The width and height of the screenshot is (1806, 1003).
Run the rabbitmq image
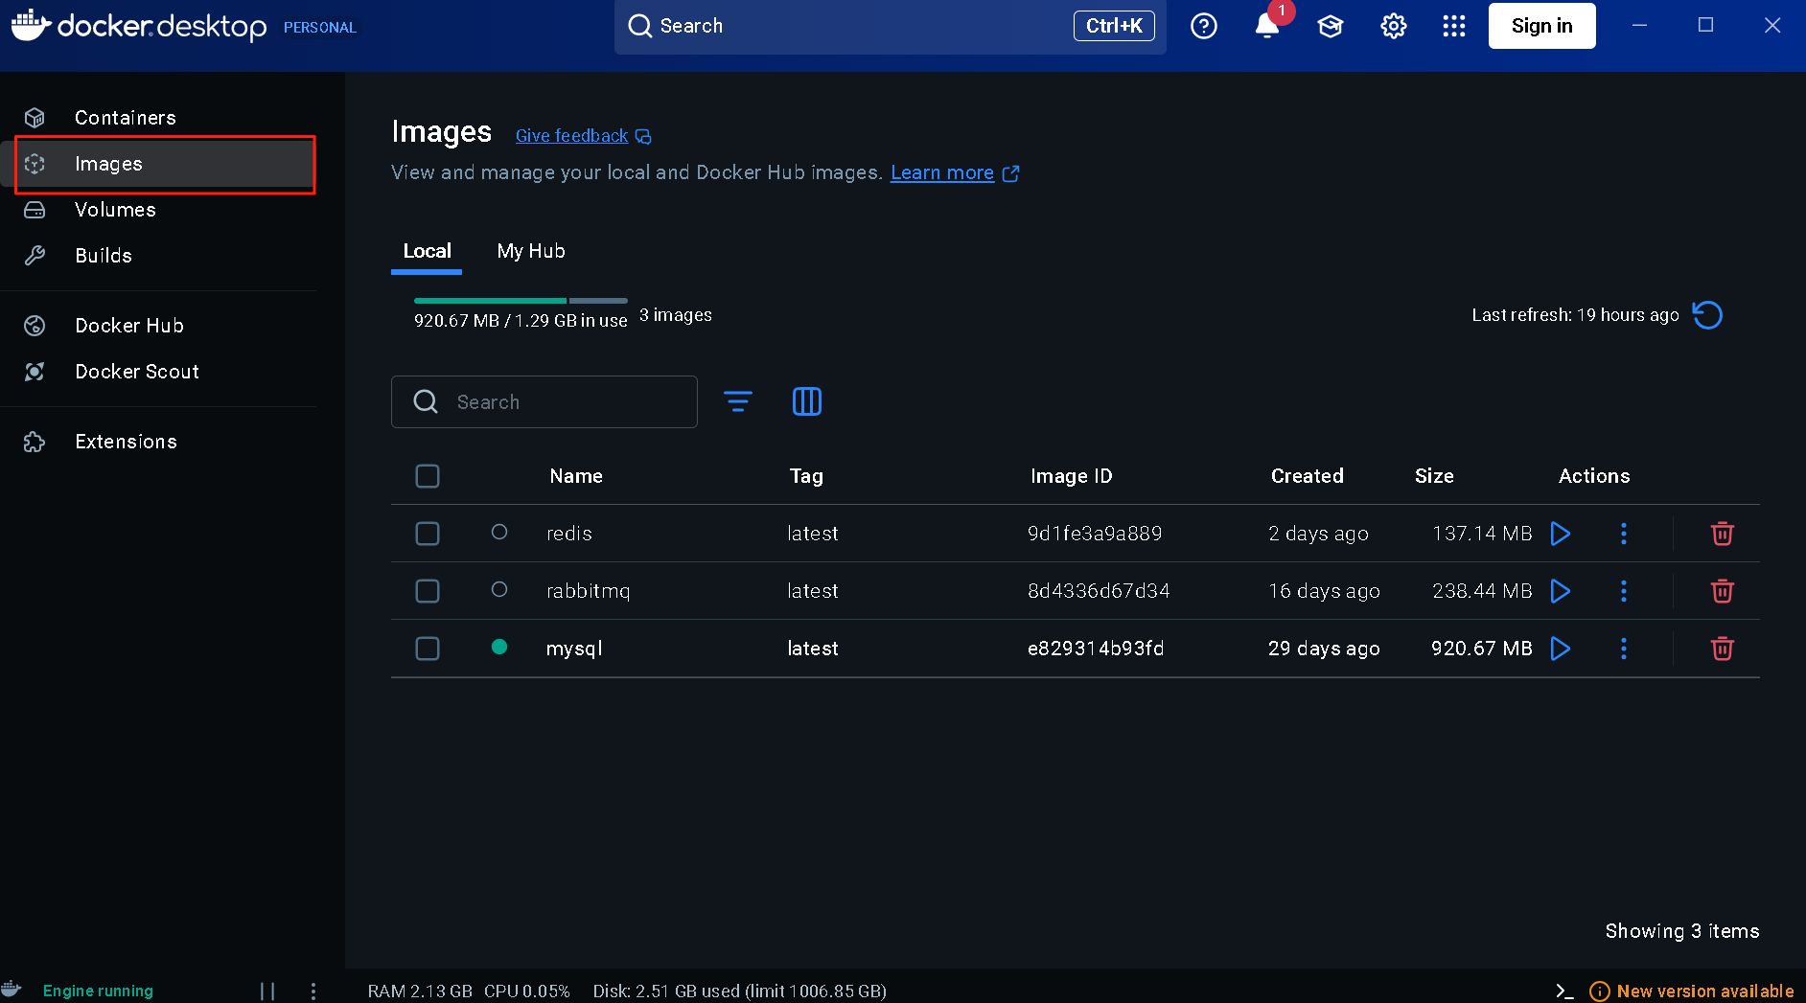1561,591
